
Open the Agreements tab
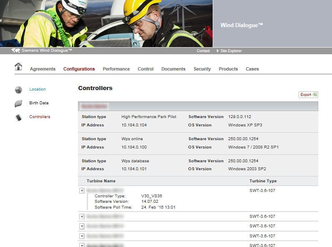tap(43, 69)
